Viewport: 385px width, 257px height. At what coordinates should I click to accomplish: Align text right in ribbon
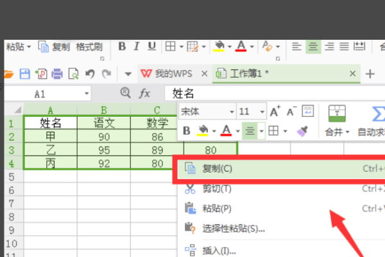[329, 46]
